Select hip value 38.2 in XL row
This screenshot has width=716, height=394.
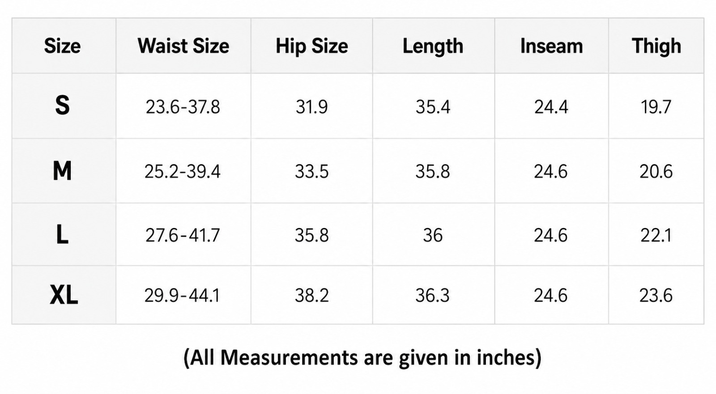point(311,296)
